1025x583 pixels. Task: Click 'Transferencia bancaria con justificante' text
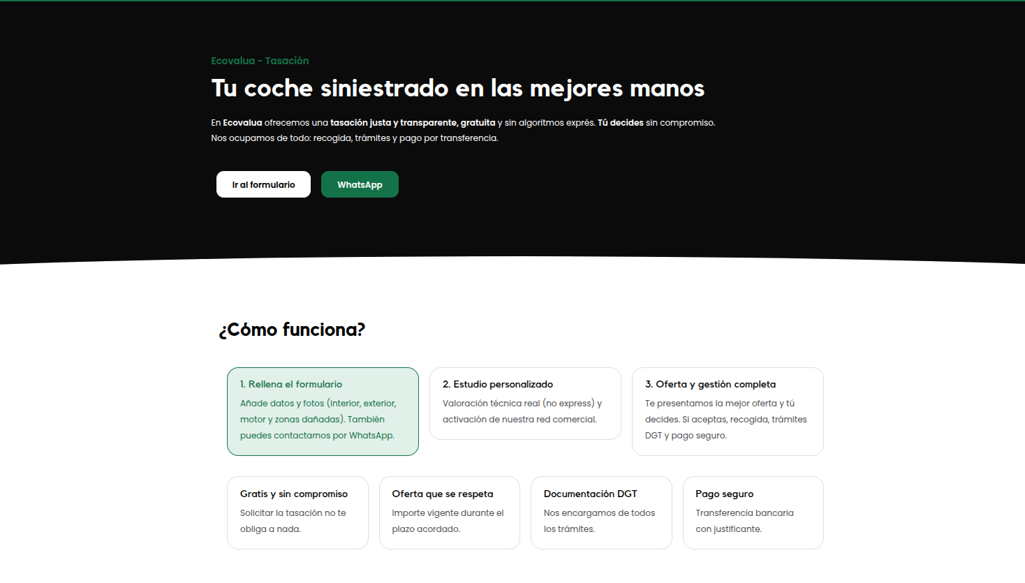coord(744,521)
